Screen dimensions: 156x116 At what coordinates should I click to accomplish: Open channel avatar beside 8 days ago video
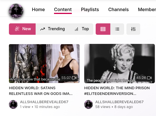pyautogui.click(x=88, y=104)
